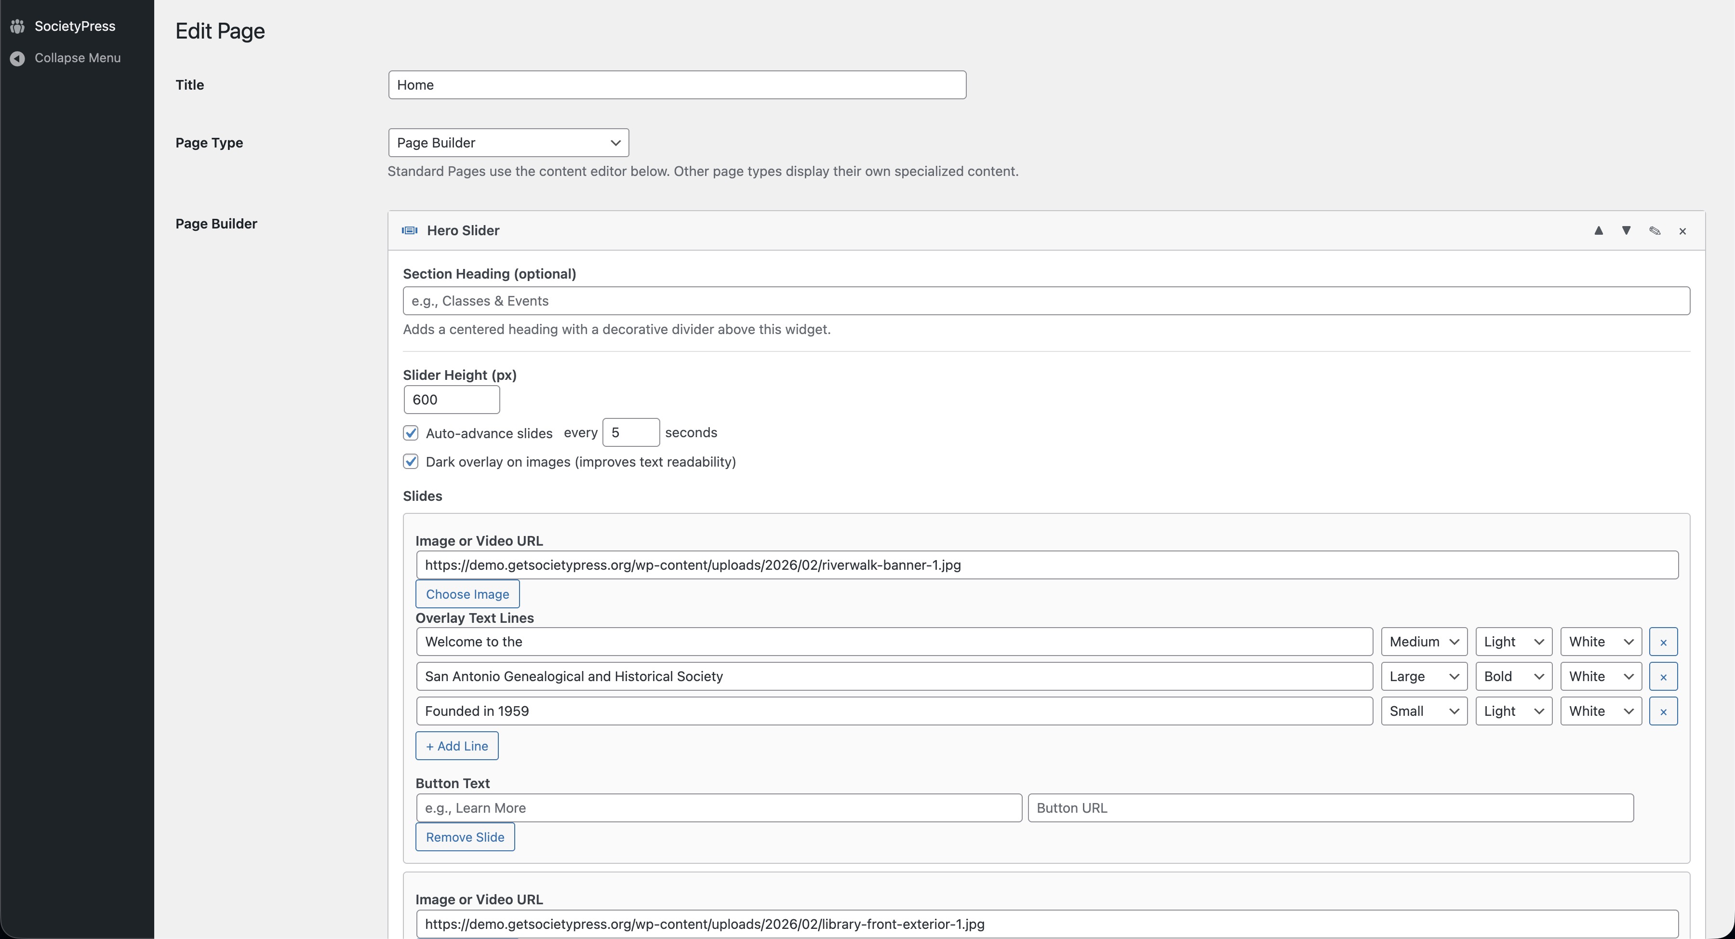Viewport: 1735px width, 939px height.
Task: Move Hero Slider widget down
Action: click(x=1626, y=230)
